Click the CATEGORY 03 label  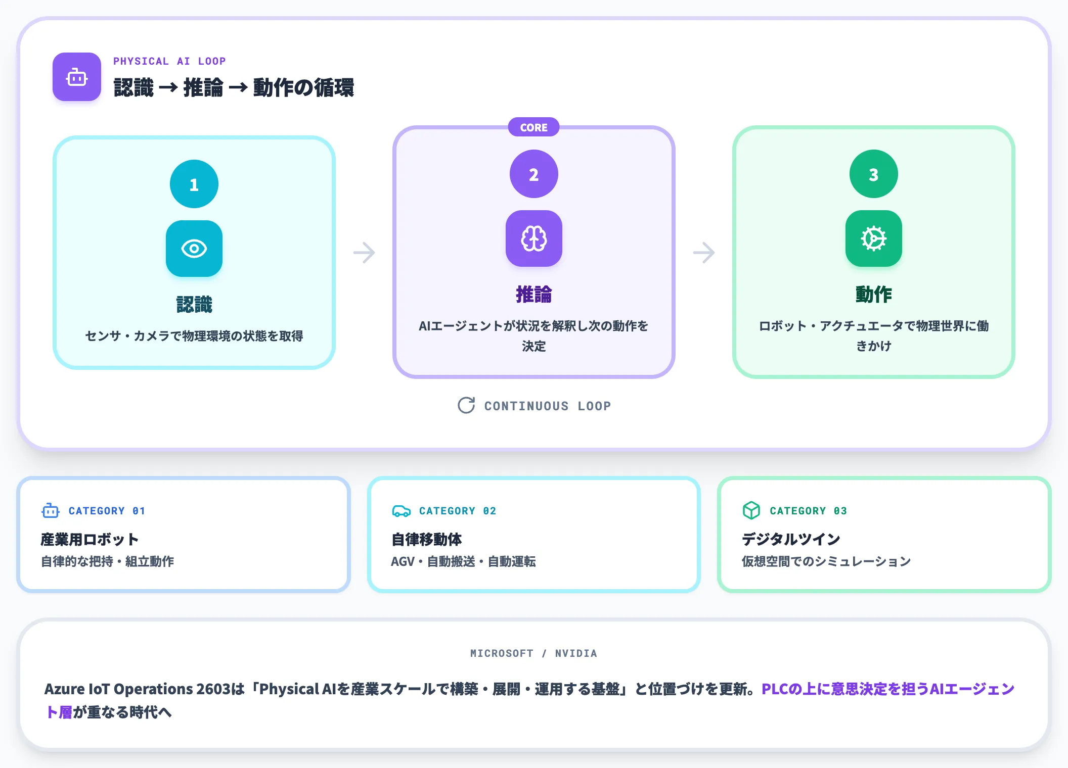[808, 511]
